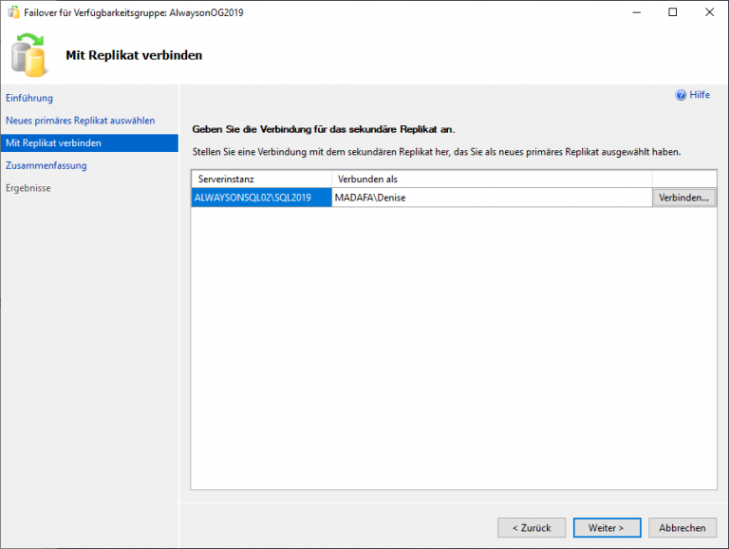
Task: Click the Verbunden als column header
Action: click(x=492, y=180)
